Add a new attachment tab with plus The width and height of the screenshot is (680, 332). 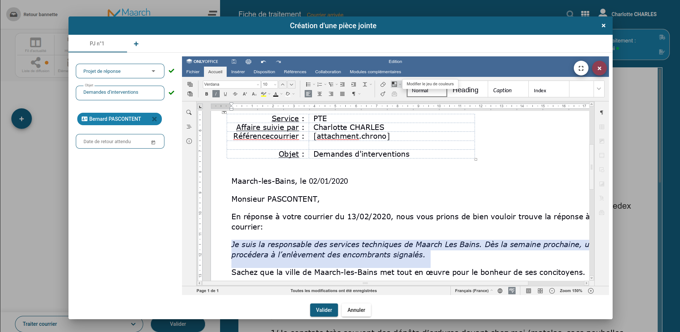click(x=136, y=44)
